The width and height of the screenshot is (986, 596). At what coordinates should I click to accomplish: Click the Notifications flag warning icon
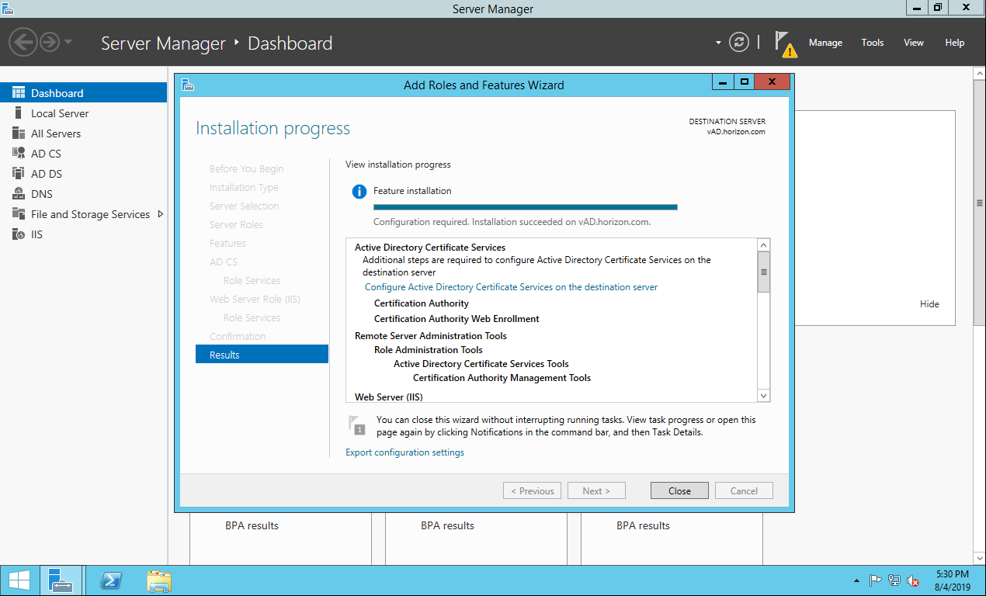[786, 43]
